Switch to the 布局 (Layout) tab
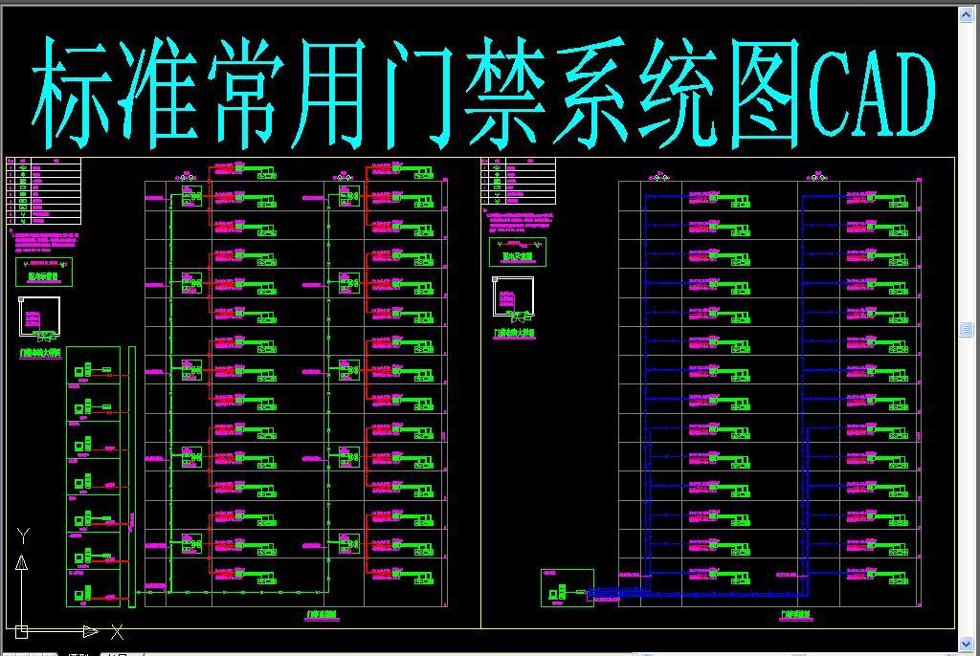 113,652
